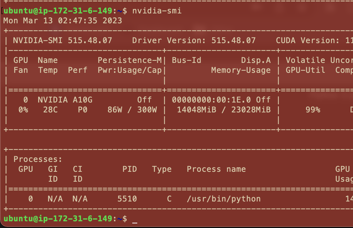
Task: Select the bus ID 00000000:00:1E.0
Action: (211, 100)
